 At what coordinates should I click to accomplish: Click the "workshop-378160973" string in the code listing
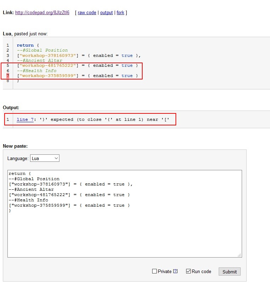click(48, 55)
